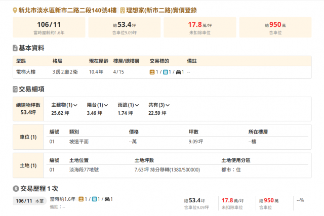The height and width of the screenshot is (216, 324).
Task: Open the 理想家(新市二路)實價登錄 community link
Action: [161, 10]
